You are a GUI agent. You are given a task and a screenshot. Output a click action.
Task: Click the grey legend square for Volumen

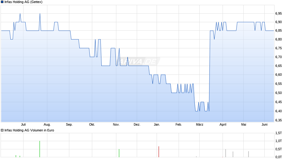2,130
